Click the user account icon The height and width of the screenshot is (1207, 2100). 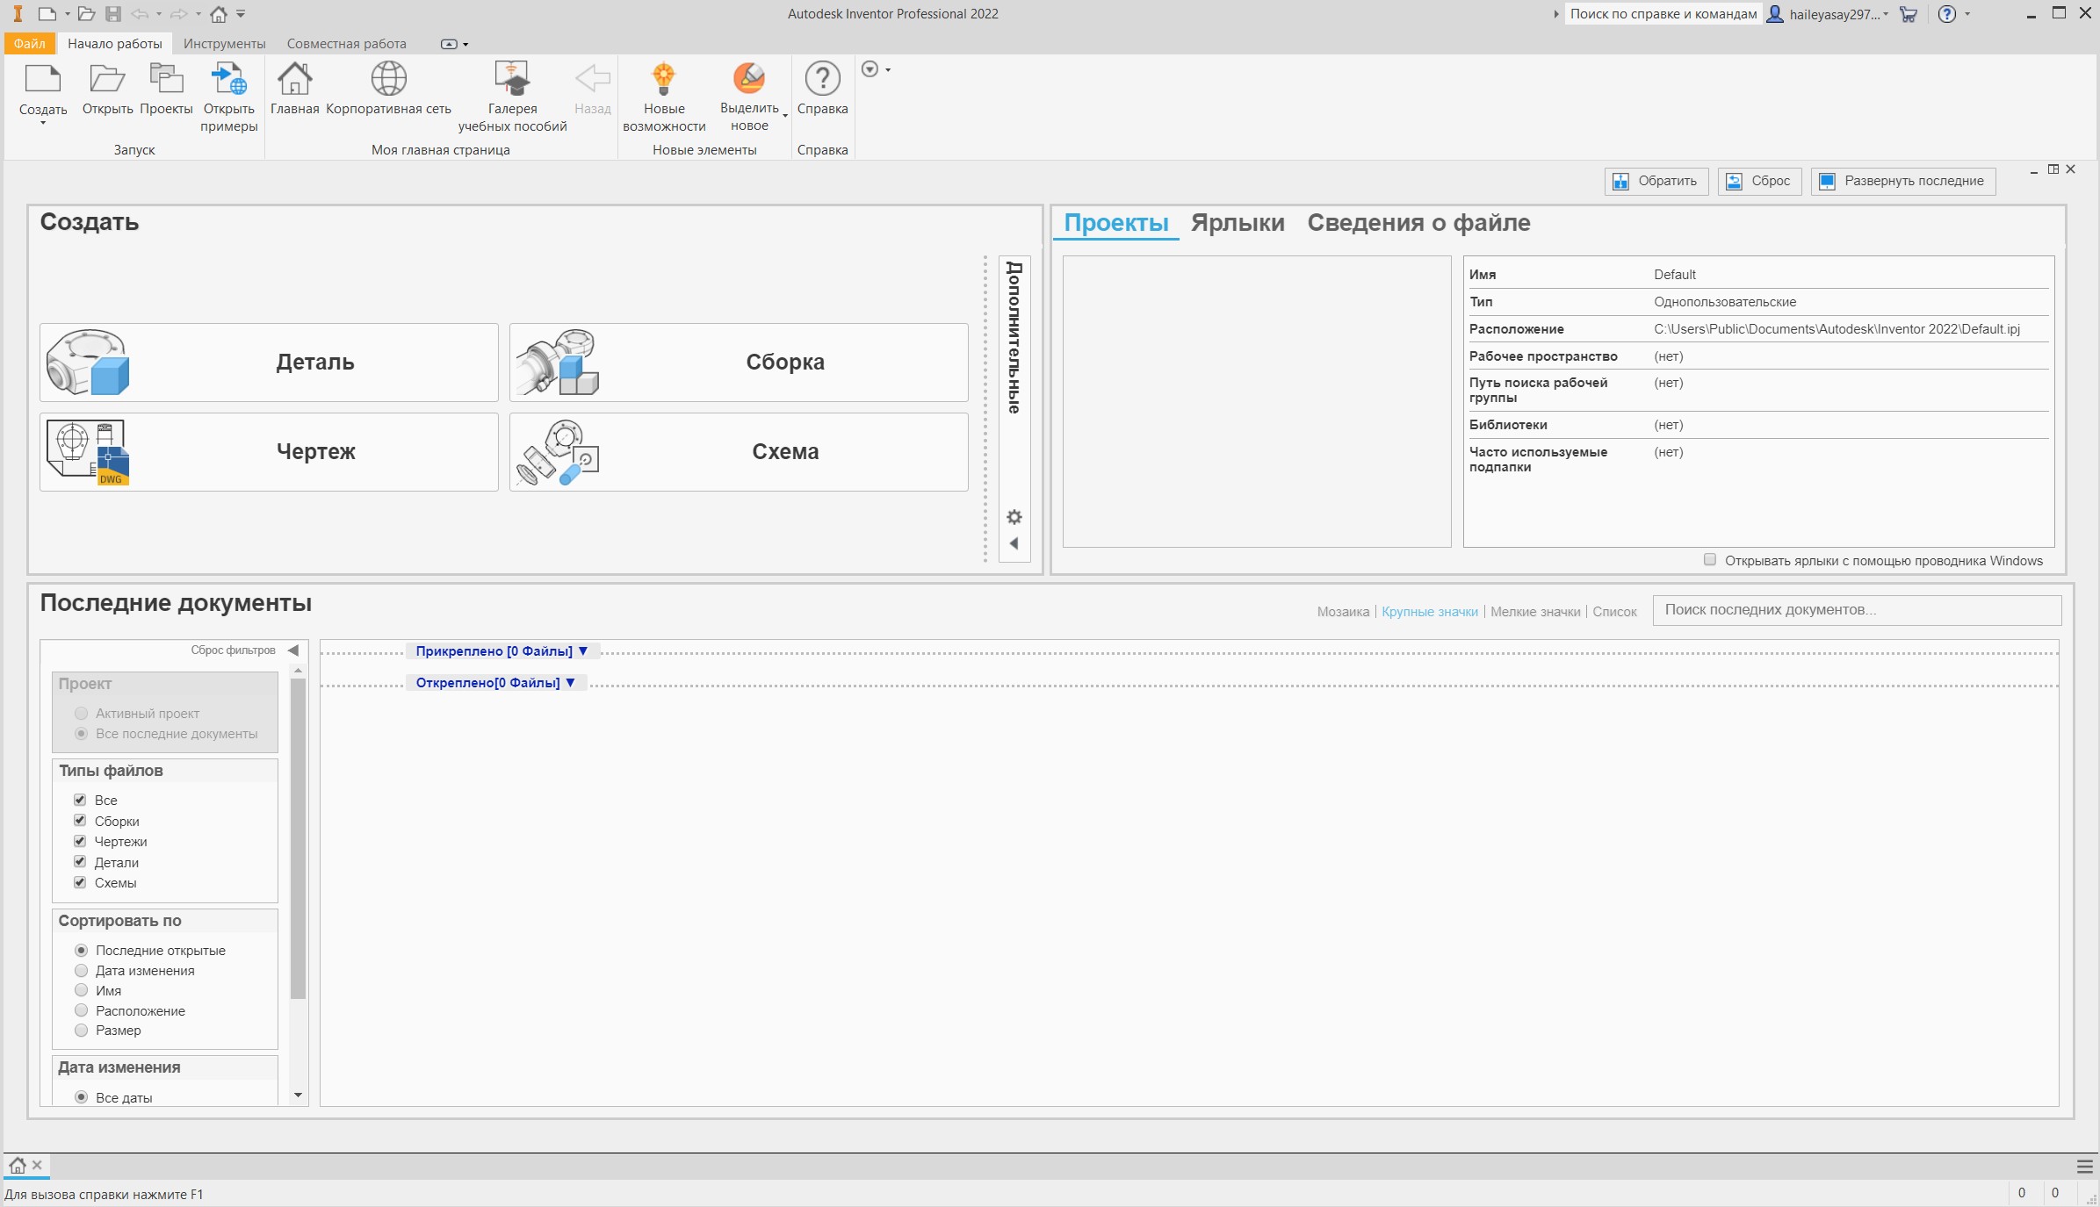(x=1775, y=14)
